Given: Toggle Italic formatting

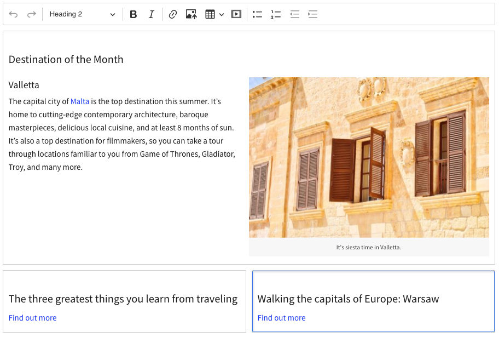Looking at the screenshot, I should pos(152,14).
